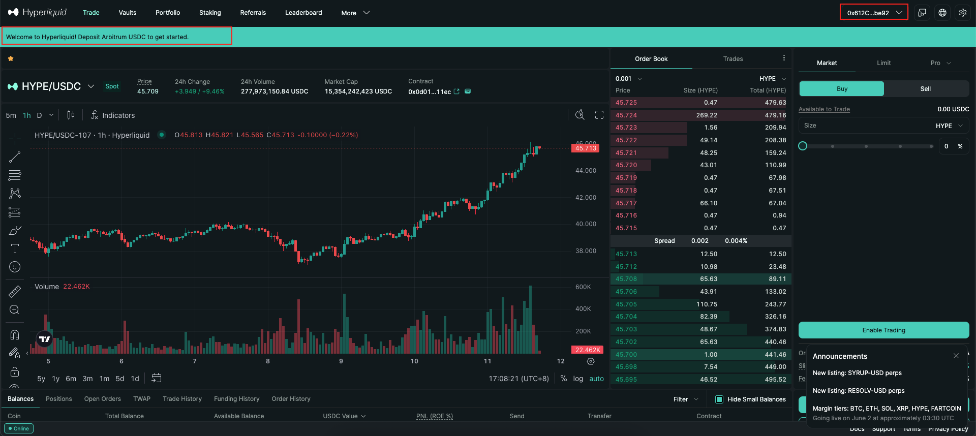Open the Pro order type dropdown

pos(940,63)
